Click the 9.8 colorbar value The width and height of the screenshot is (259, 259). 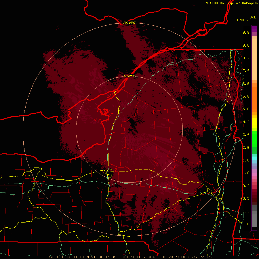(x=246, y=32)
